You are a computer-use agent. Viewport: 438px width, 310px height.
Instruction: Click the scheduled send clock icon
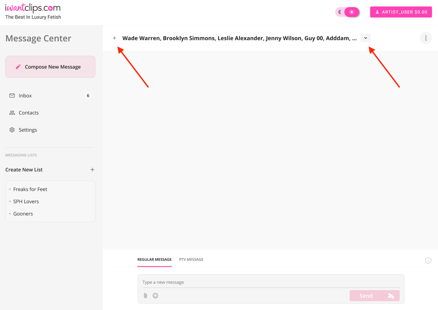(391, 296)
